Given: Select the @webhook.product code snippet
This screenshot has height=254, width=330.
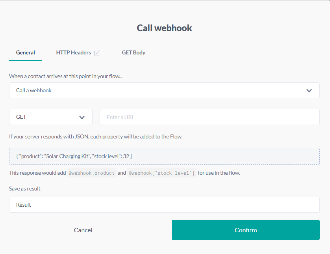Looking at the screenshot, I should (x=92, y=173).
